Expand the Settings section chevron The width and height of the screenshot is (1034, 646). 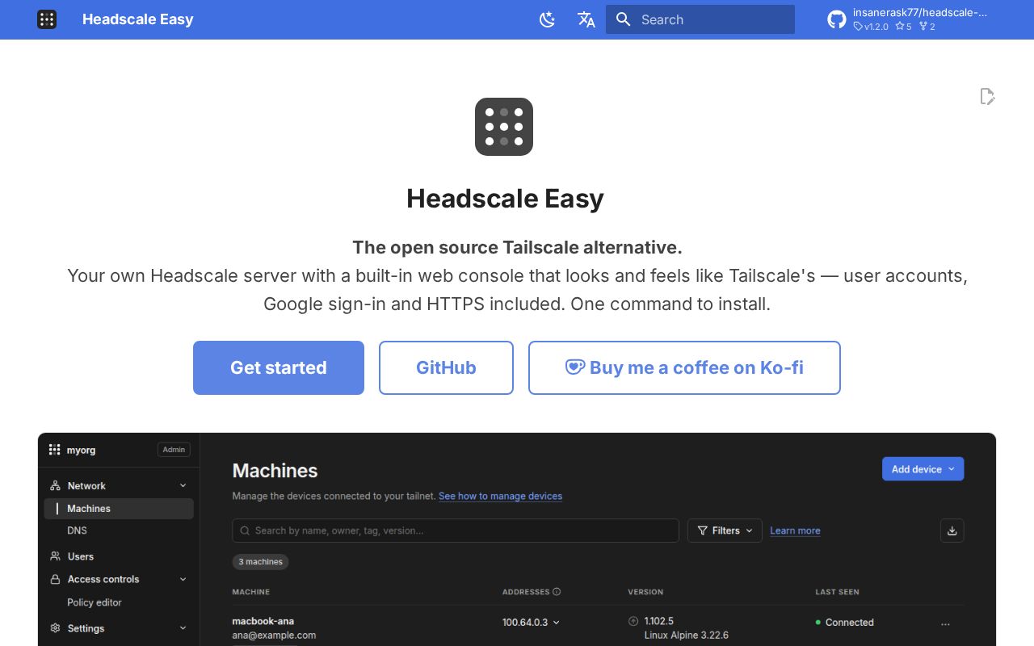click(183, 628)
